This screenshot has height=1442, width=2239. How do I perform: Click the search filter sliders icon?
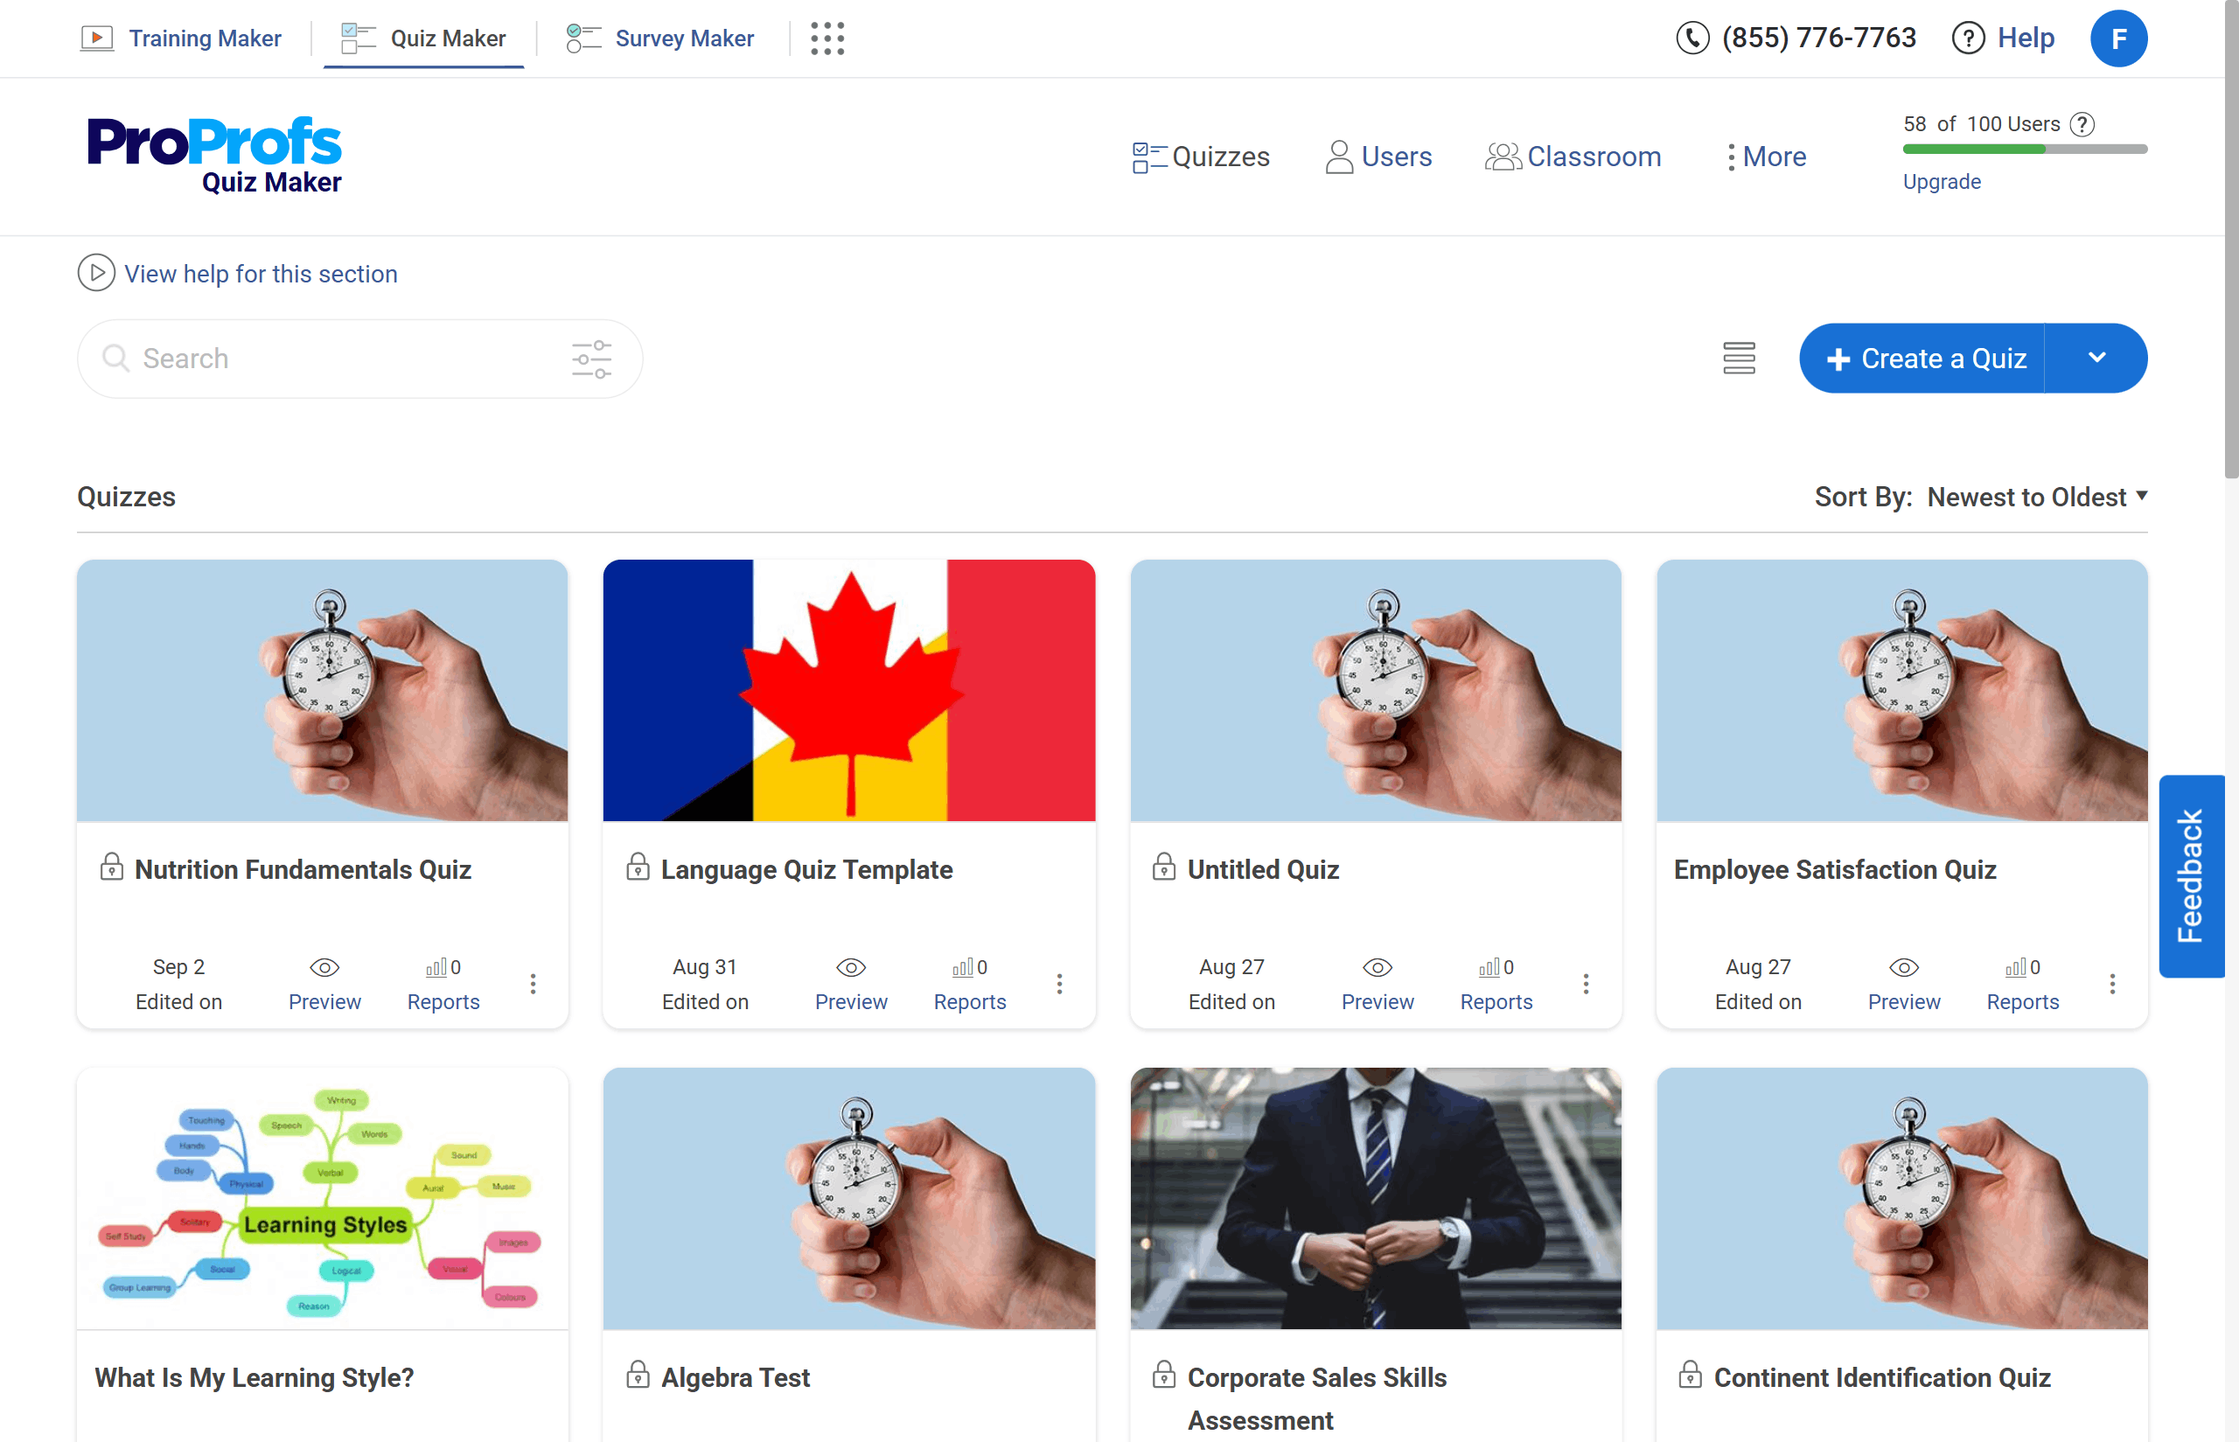pyautogui.click(x=591, y=359)
